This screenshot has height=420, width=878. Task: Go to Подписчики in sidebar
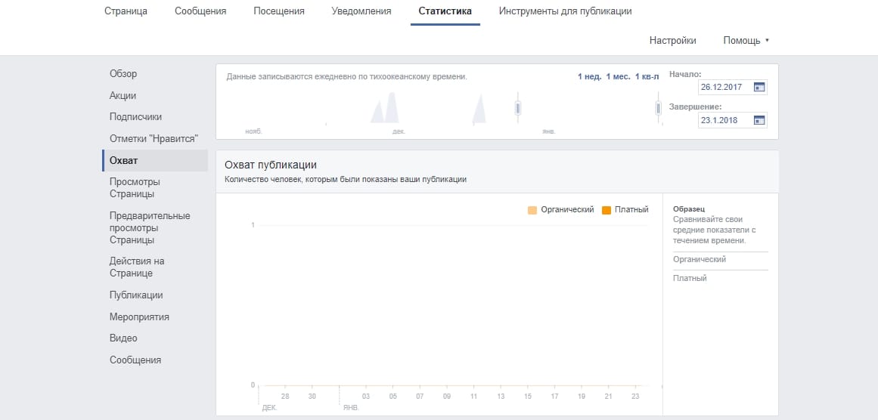tap(135, 117)
